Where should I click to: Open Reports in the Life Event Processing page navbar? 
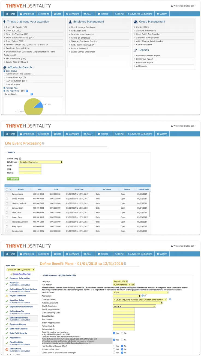click(44, 134)
